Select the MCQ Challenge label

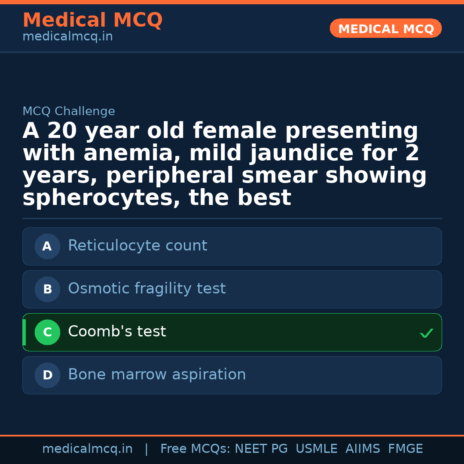tap(69, 112)
